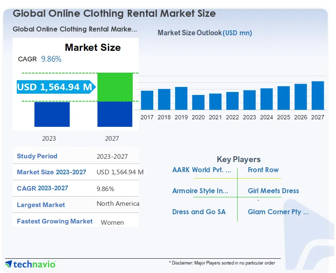Click the 2025 bar in the outlook chart
The width and height of the screenshot is (336, 273).
click(283, 98)
